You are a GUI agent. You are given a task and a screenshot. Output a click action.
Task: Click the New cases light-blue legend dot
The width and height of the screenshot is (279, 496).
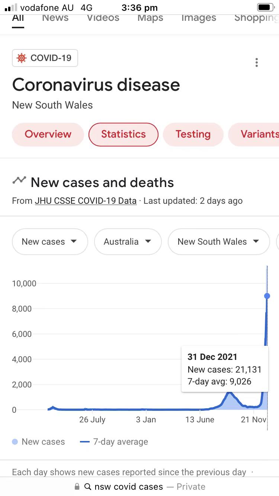pyautogui.click(x=15, y=442)
